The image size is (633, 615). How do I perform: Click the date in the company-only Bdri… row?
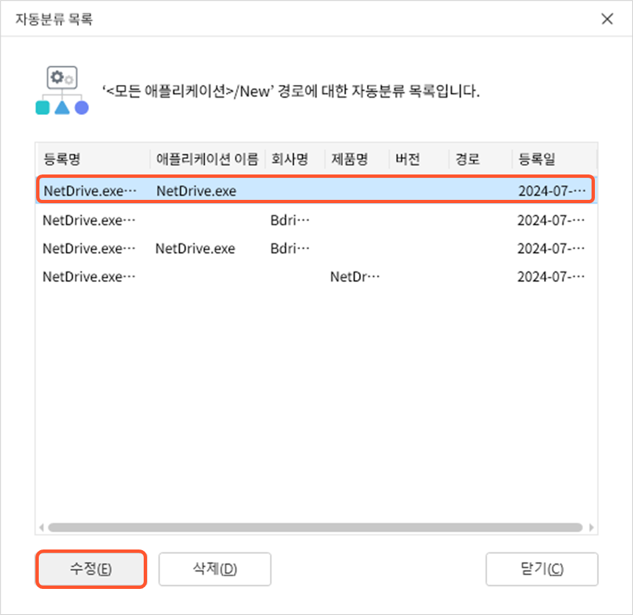click(x=551, y=221)
